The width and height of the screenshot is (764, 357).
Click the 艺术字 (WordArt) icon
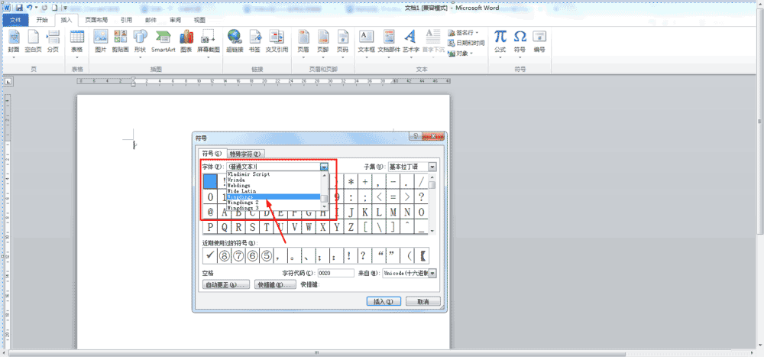(410, 41)
